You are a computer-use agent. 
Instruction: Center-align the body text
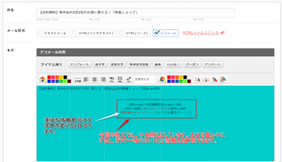[x=94, y=79]
